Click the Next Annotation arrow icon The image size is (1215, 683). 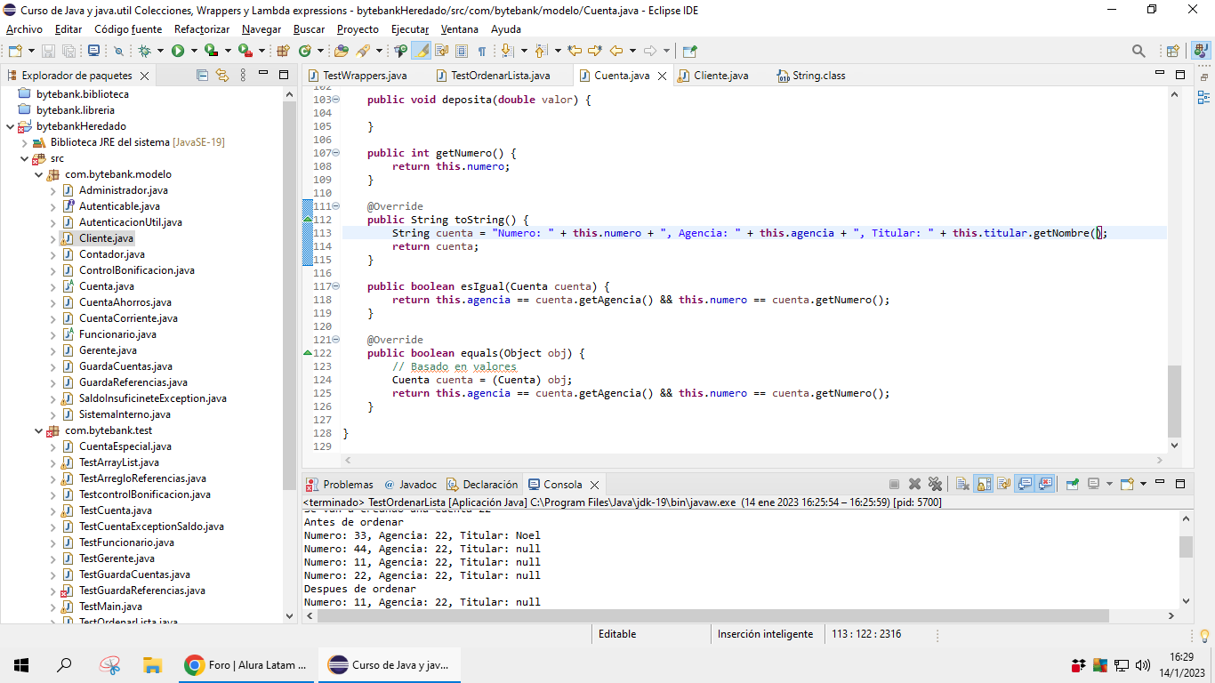[x=507, y=51]
